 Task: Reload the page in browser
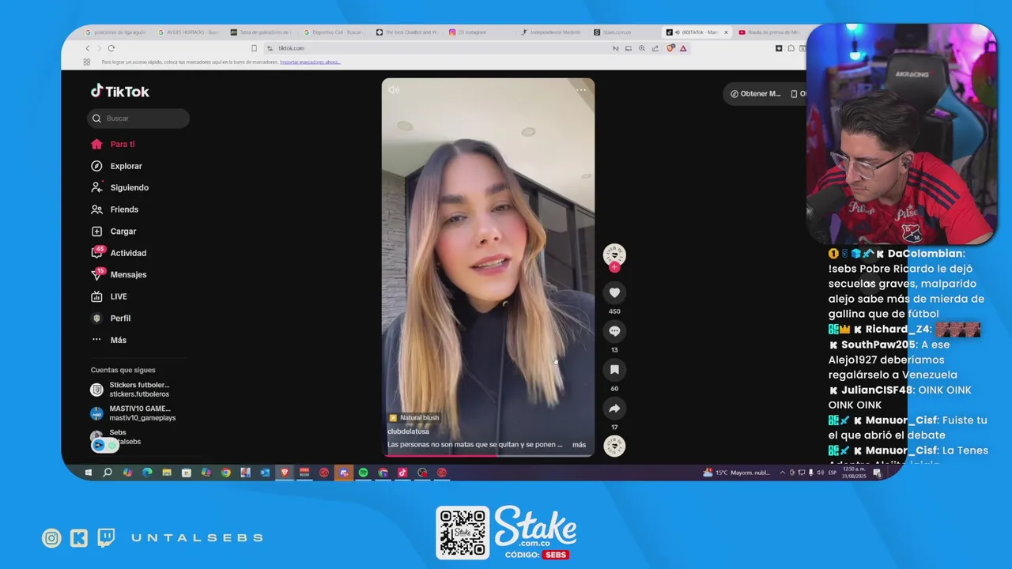click(111, 48)
